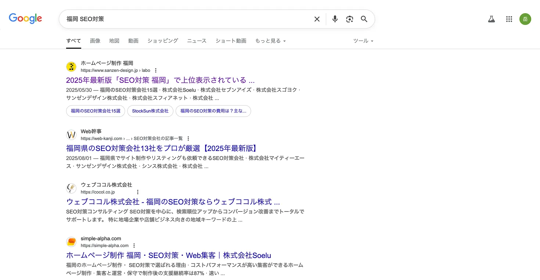Click the Web幹事 favicon
540x280 pixels.
pyautogui.click(x=71, y=135)
